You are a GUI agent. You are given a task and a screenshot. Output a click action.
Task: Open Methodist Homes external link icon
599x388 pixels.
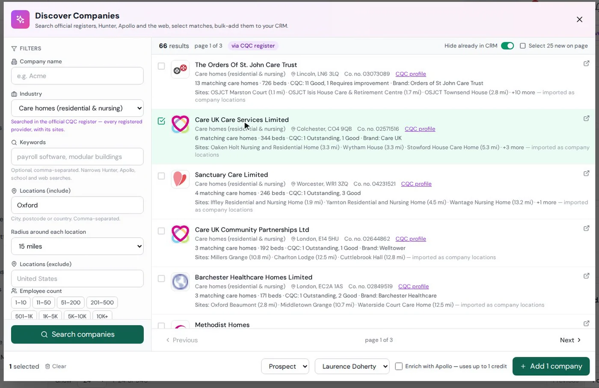[x=586, y=323]
